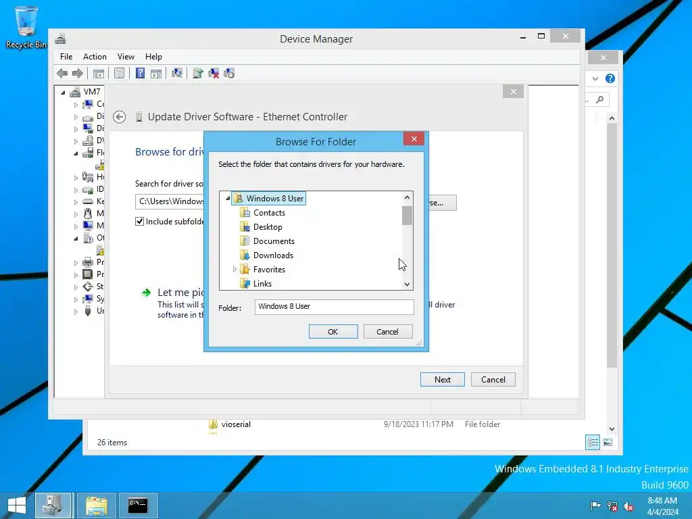Select the Downloads folder
The height and width of the screenshot is (519, 692).
click(x=273, y=255)
